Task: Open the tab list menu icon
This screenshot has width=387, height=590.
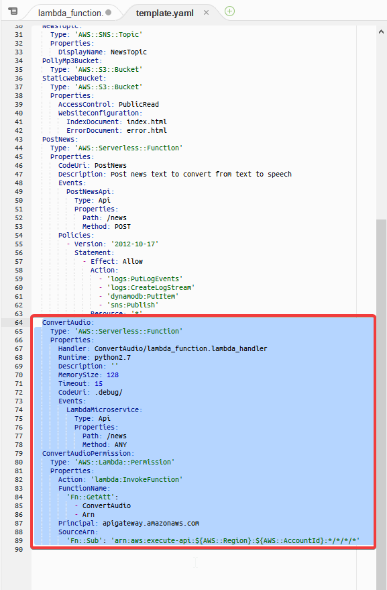Action: coord(13,11)
